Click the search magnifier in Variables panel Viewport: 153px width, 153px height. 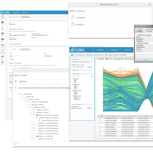92,76
